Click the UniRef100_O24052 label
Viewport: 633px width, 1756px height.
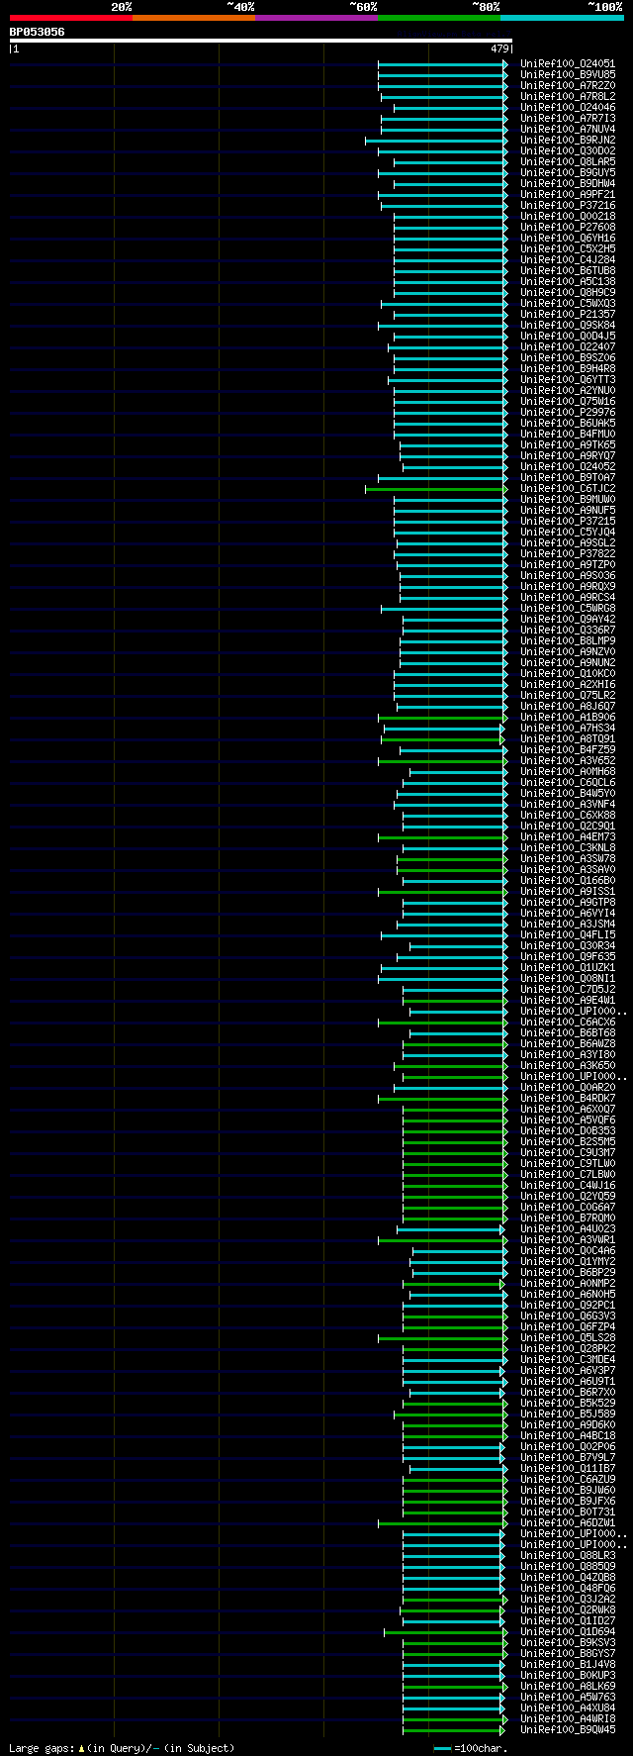tap(568, 466)
